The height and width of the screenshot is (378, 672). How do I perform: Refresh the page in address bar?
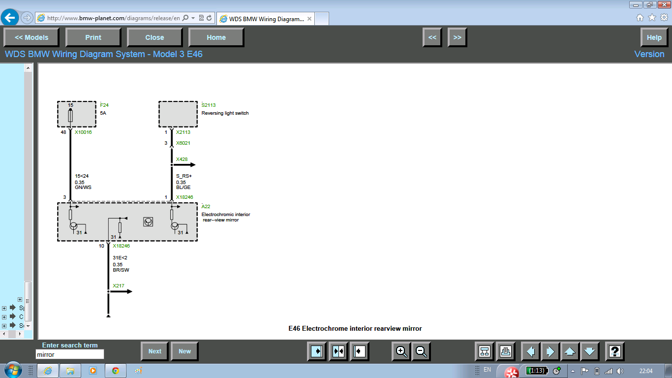(x=209, y=18)
